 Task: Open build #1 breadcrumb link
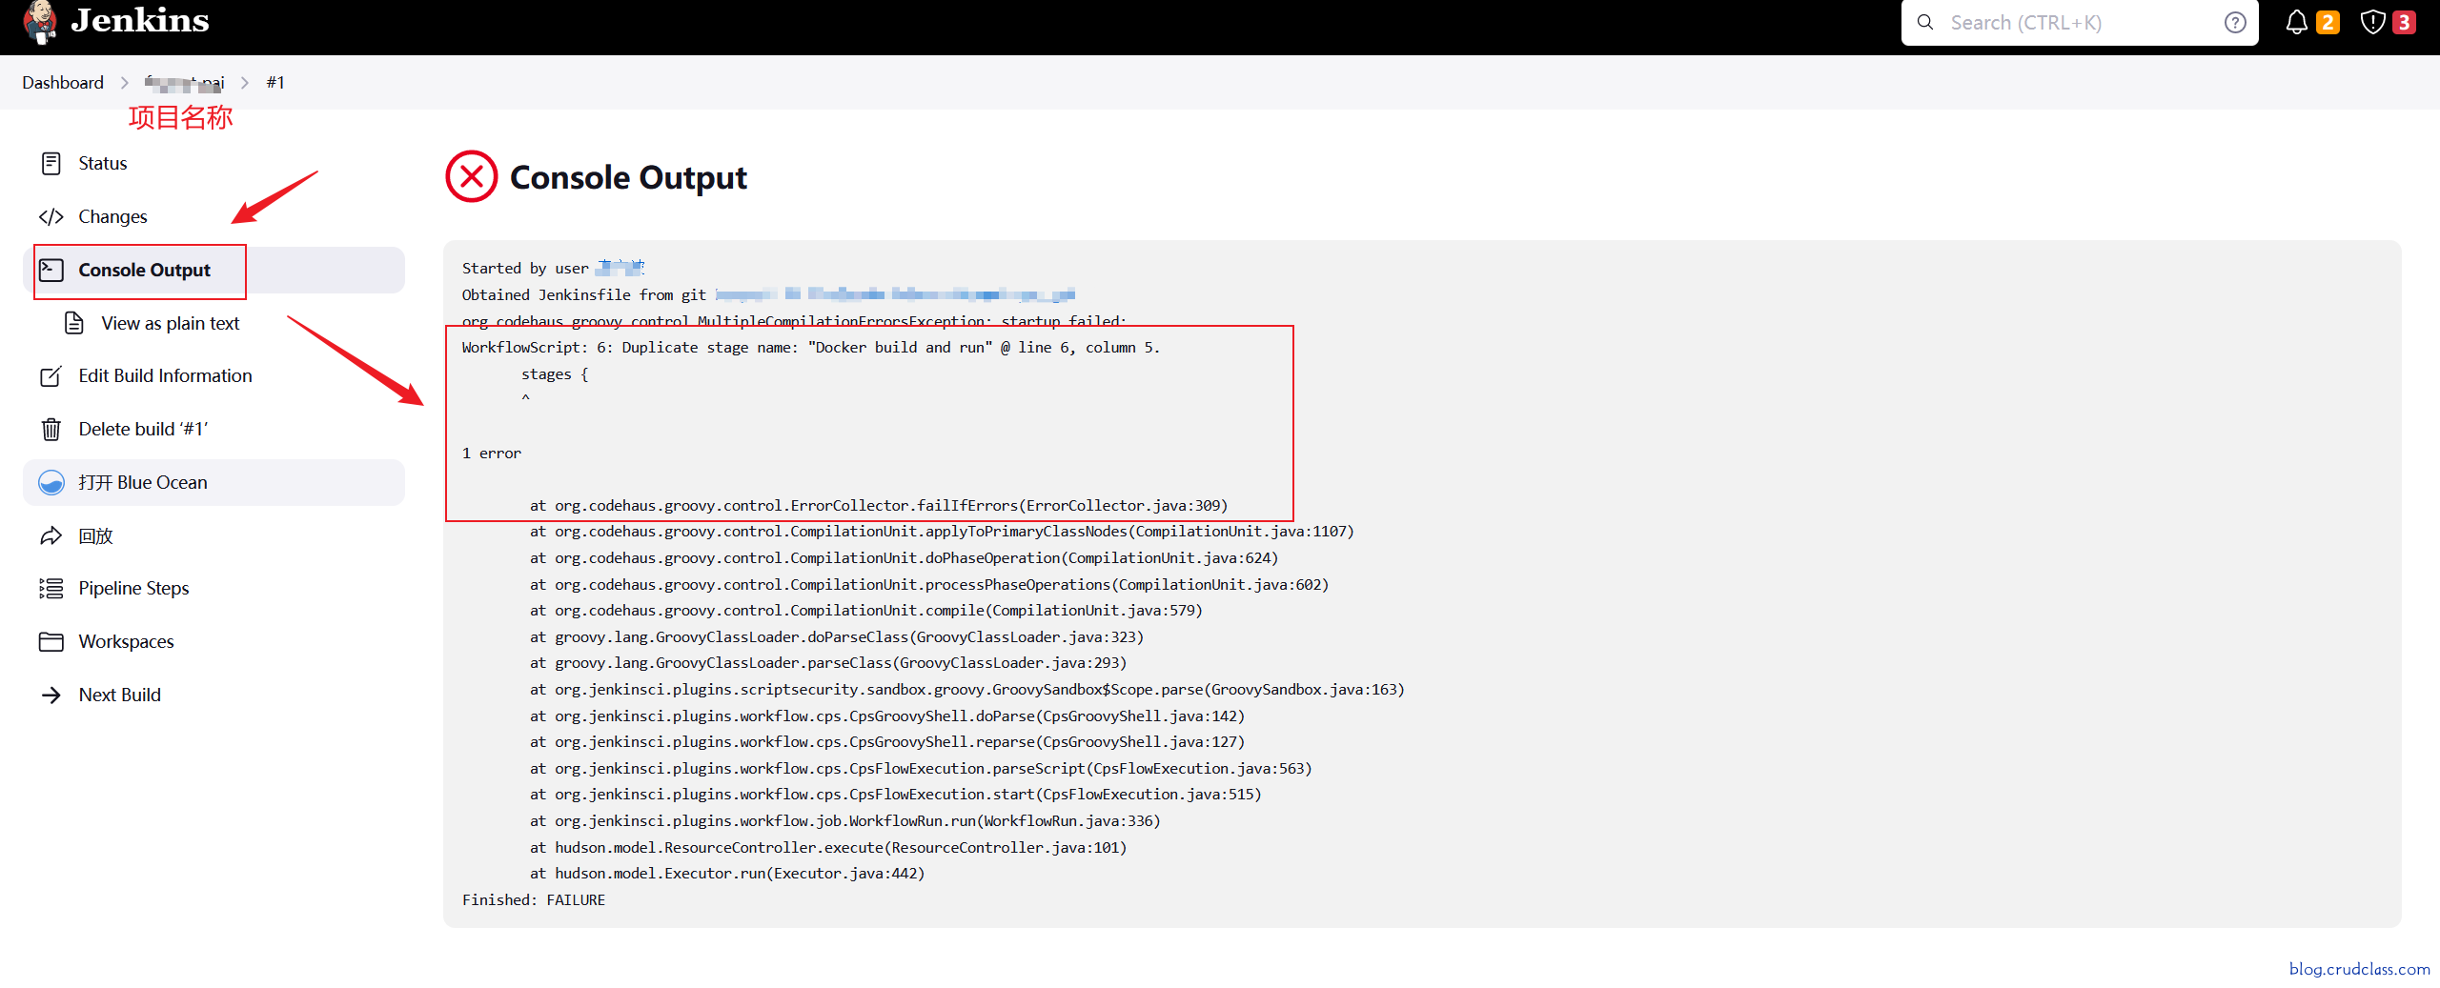pos(275,83)
